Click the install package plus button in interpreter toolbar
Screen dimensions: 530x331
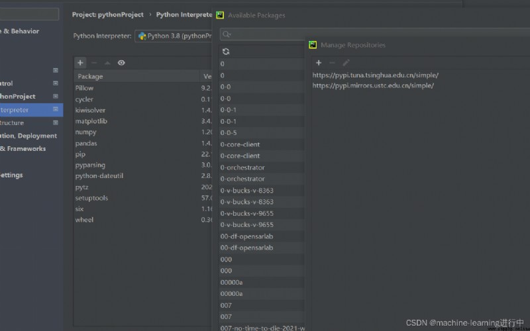click(80, 63)
